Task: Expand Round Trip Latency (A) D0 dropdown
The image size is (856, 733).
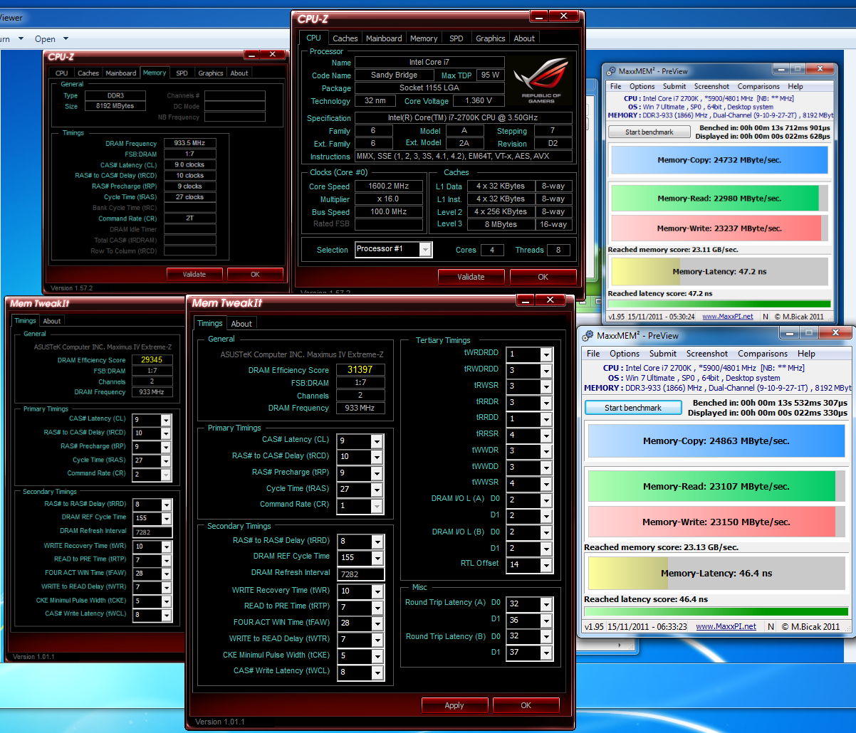Action: [x=546, y=604]
